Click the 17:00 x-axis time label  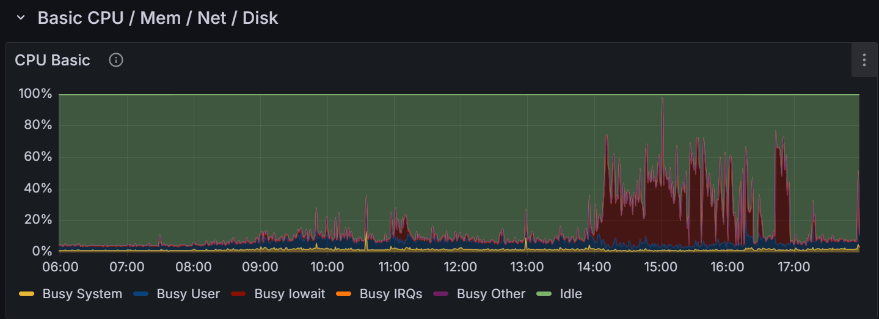[x=793, y=267]
